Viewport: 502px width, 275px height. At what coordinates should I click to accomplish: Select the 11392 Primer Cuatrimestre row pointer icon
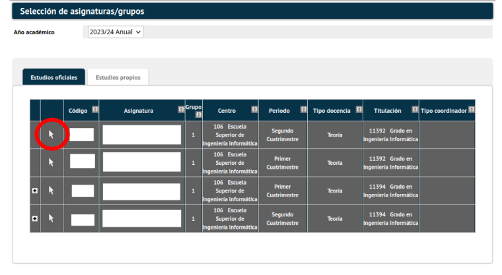(52, 162)
